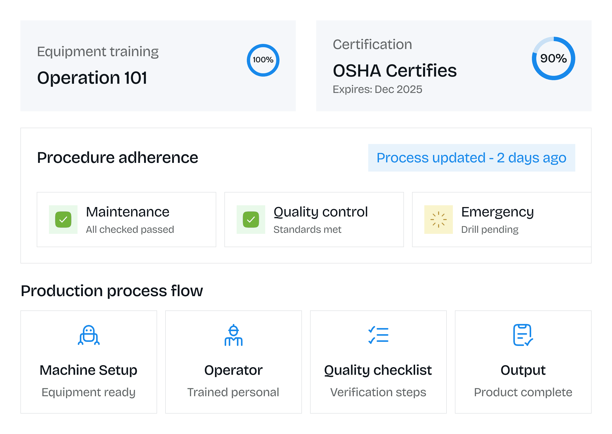This screenshot has width=612, height=434.
Task: Click the Output clipboard check icon
Action: pos(523,335)
